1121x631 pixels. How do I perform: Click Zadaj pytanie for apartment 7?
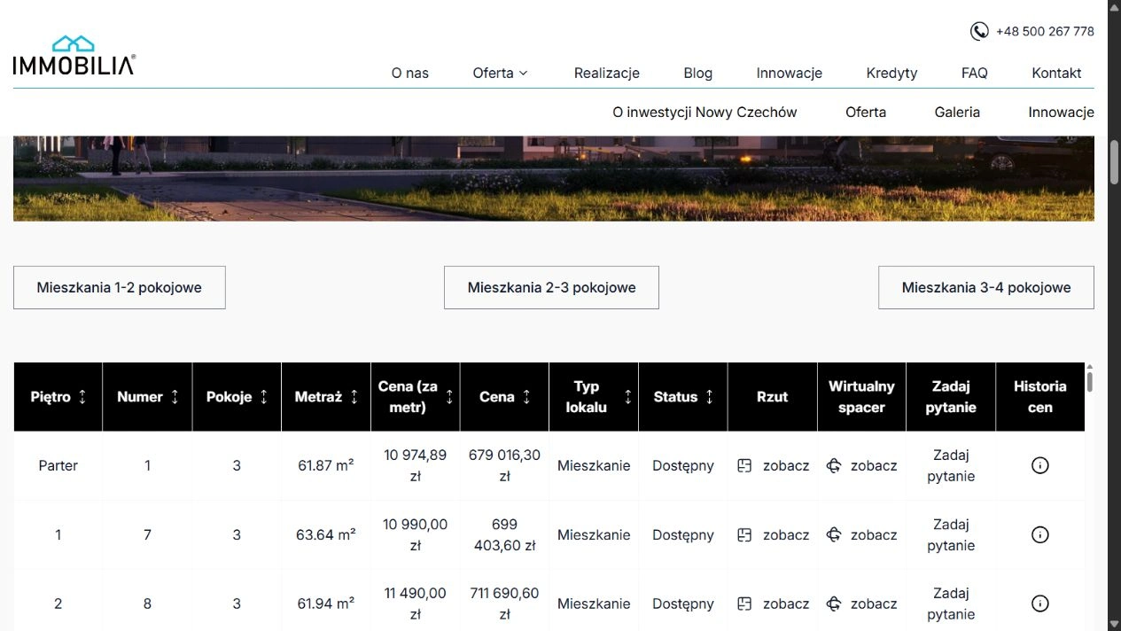click(951, 534)
